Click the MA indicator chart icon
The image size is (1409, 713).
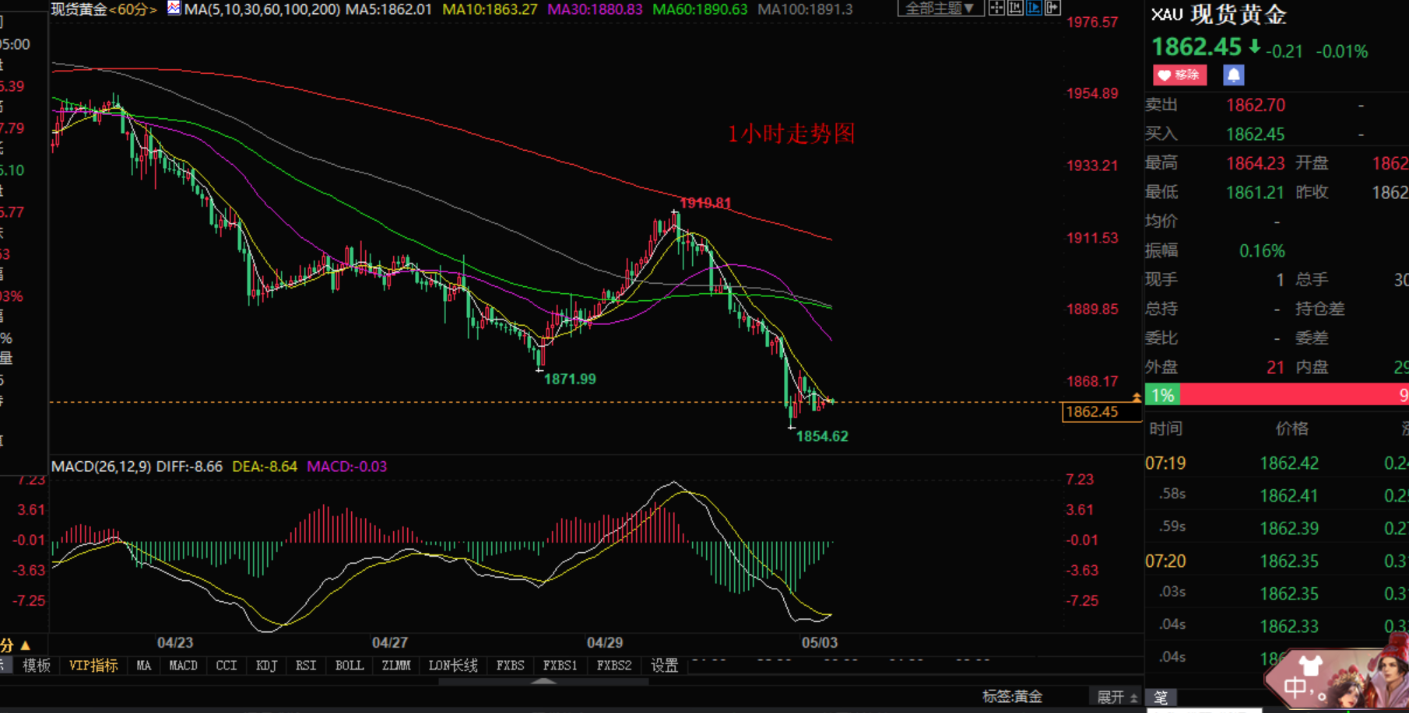(x=174, y=9)
